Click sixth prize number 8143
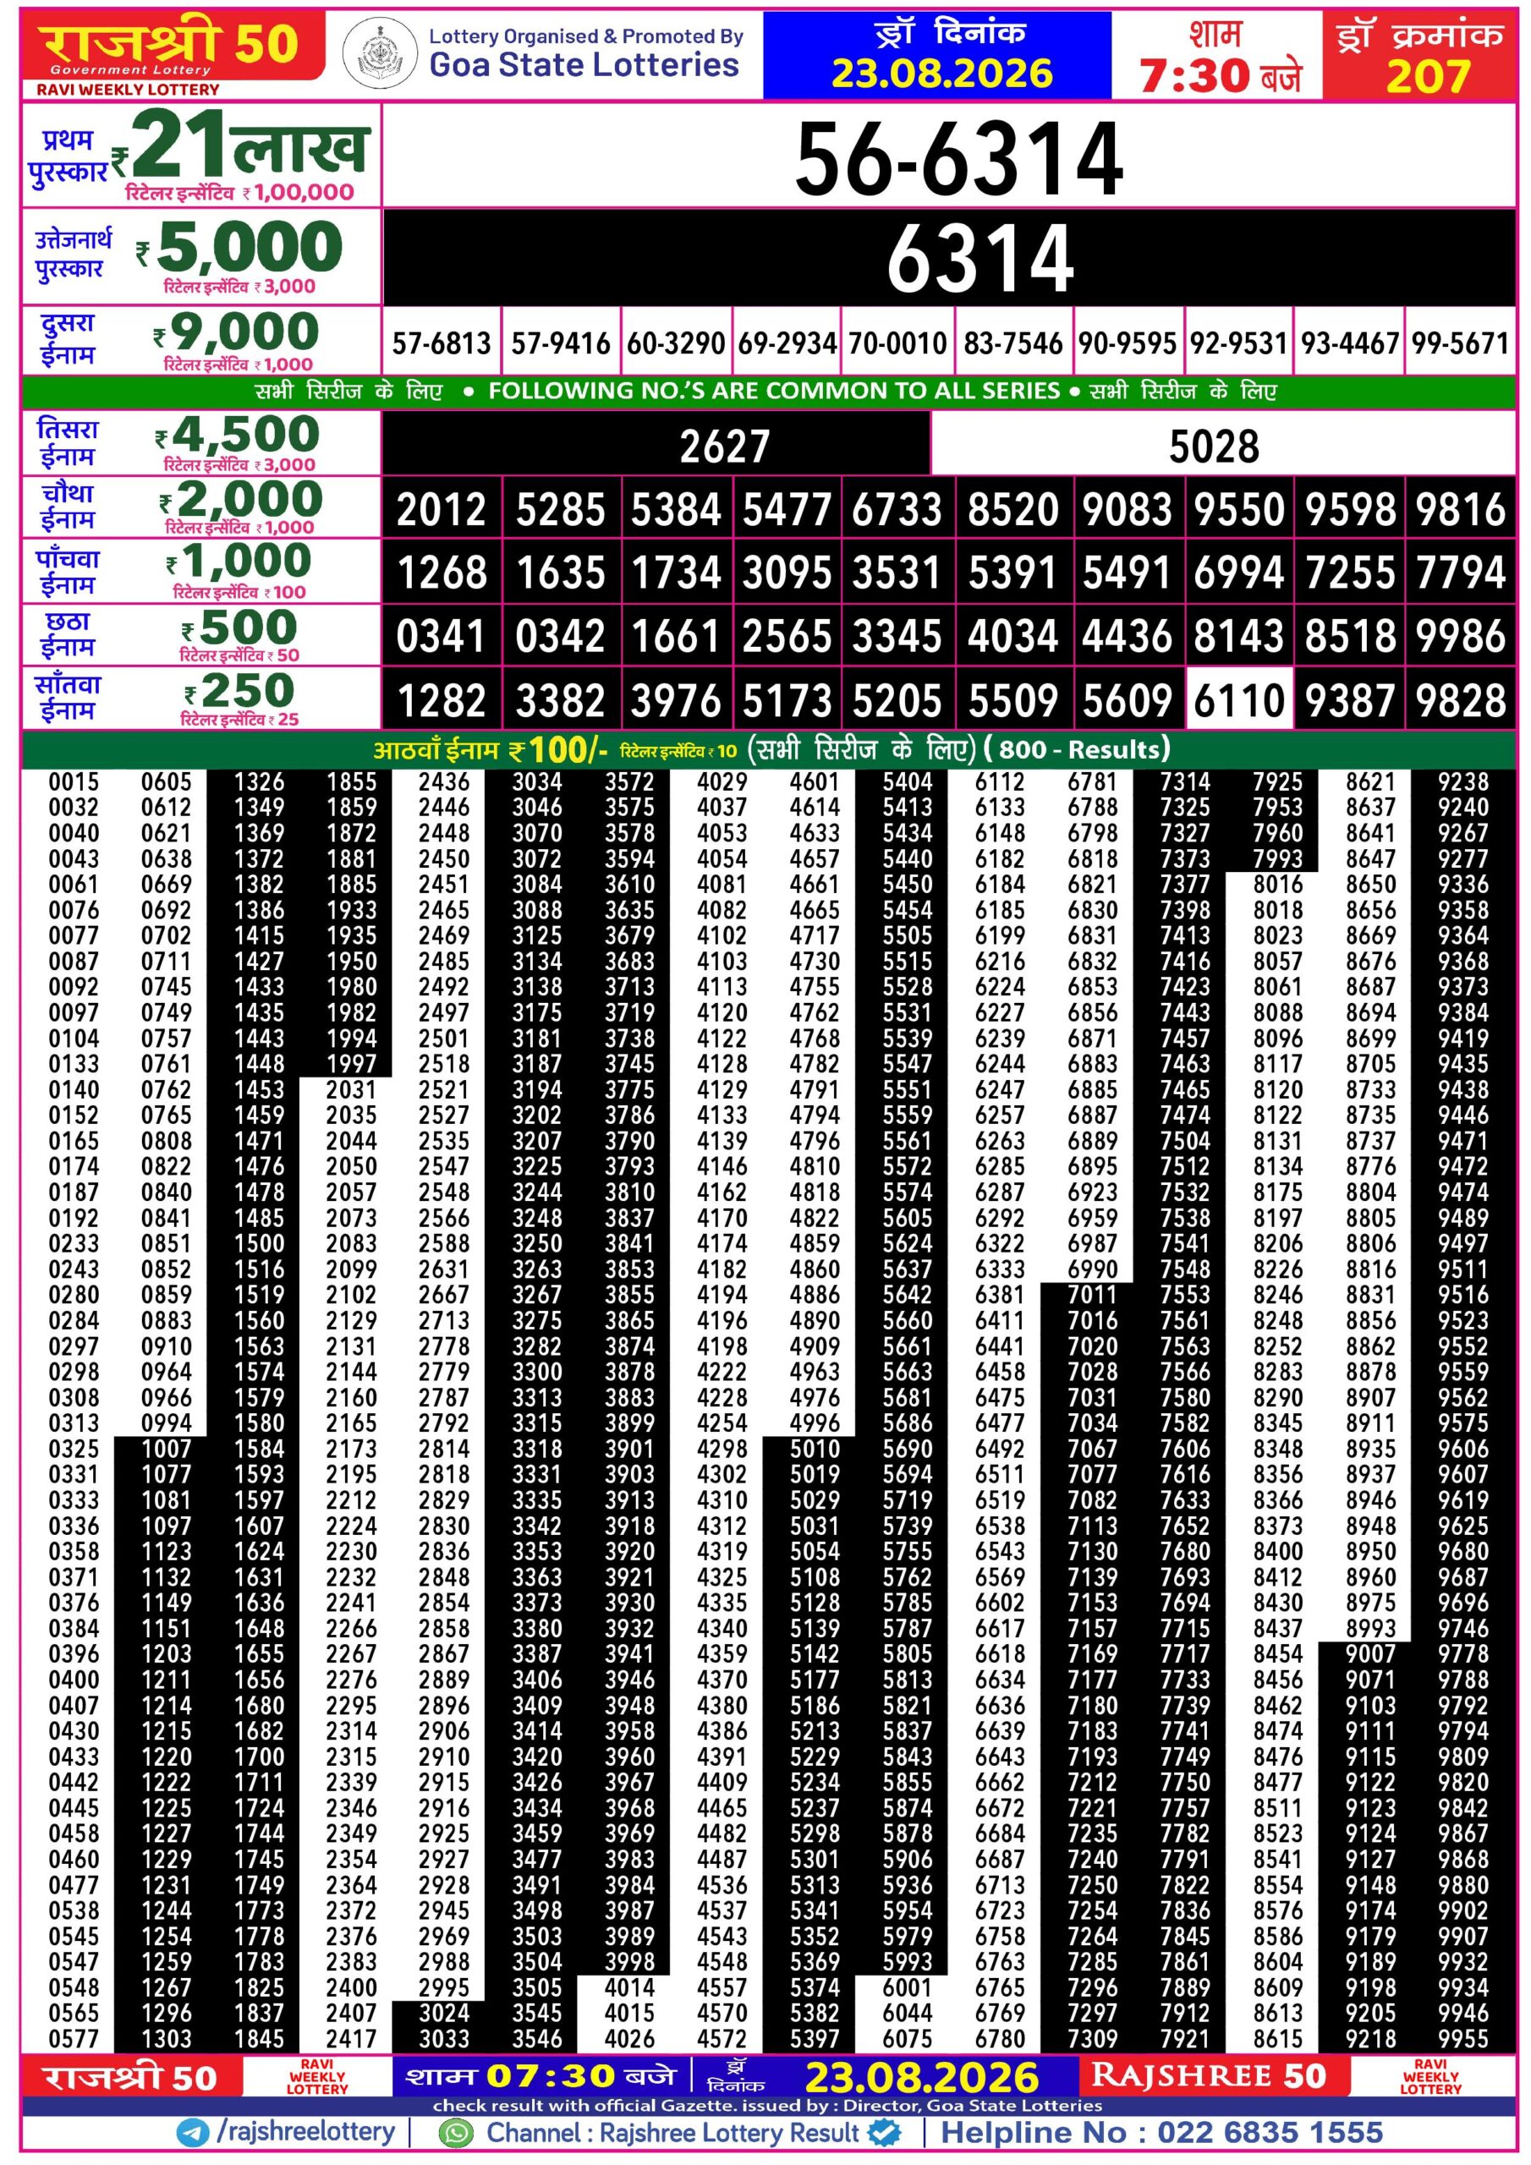This screenshot has height=2165, width=1531. 1238,637
